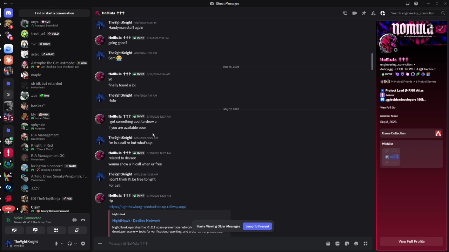Expand the Game Collection section

point(411,133)
